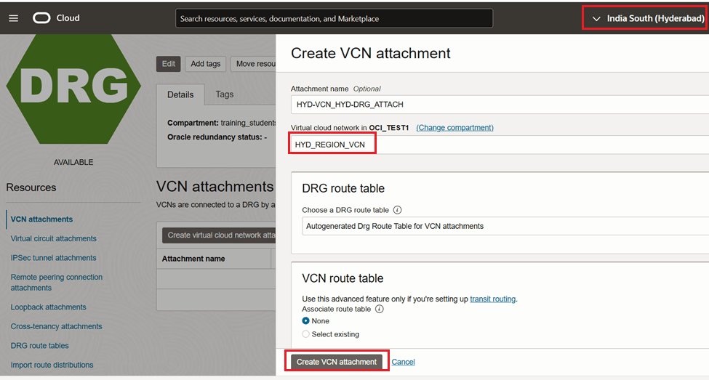Click the Cancel link
Image resolution: width=709 pixels, height=380 pixels.
tap(403, 362)
